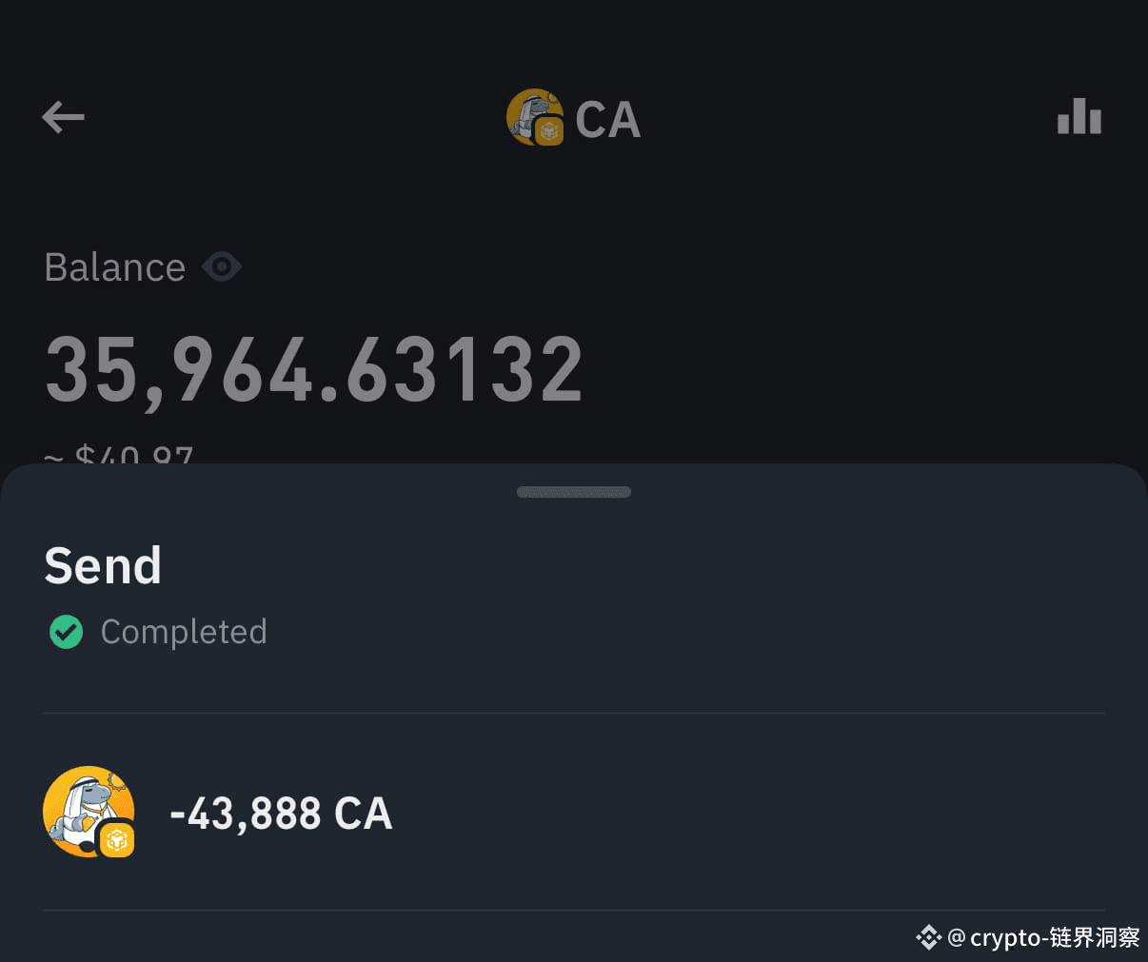Tap the Send heading in the sheet

coord(103,566)
